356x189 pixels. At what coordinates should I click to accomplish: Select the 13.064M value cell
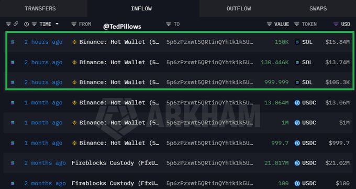tap(276, 103)
